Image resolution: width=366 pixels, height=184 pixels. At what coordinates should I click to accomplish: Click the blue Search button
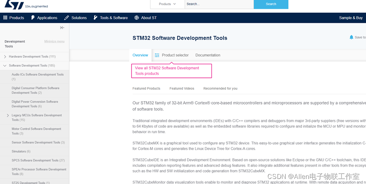[271, 4]
